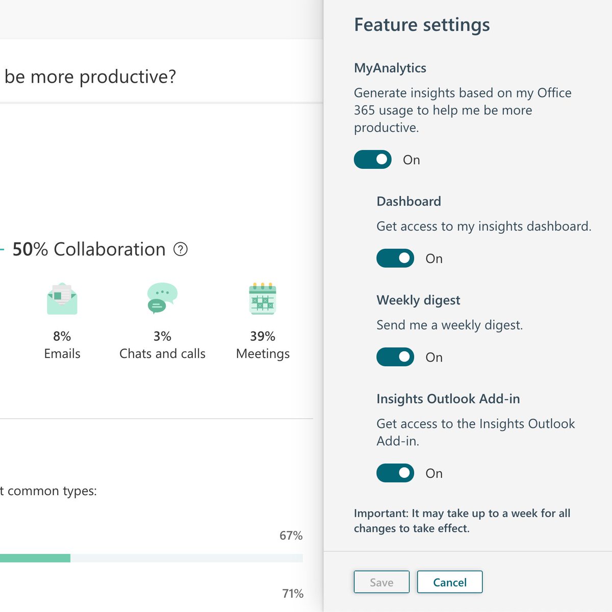Image resolution: width=612 pixels, height=612 pixels.
Task: Click the Chats and calls label
Action: [162, 353]
